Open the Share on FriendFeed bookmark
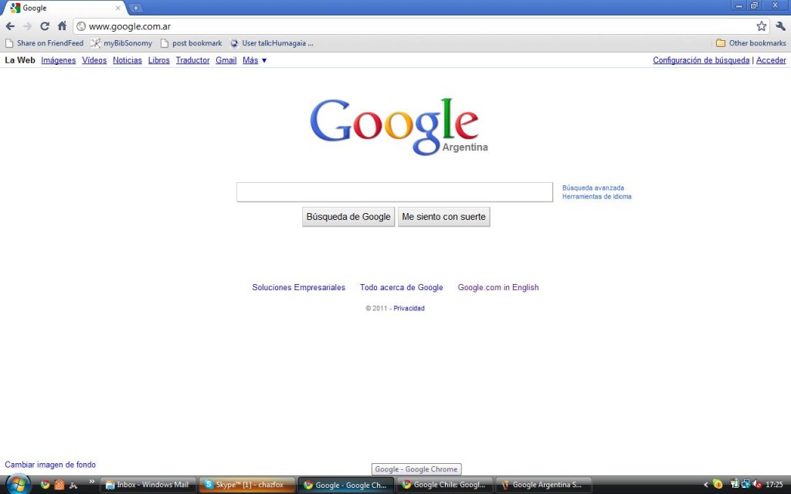Screen dimensions: 791x494 (x=44, y=43)
